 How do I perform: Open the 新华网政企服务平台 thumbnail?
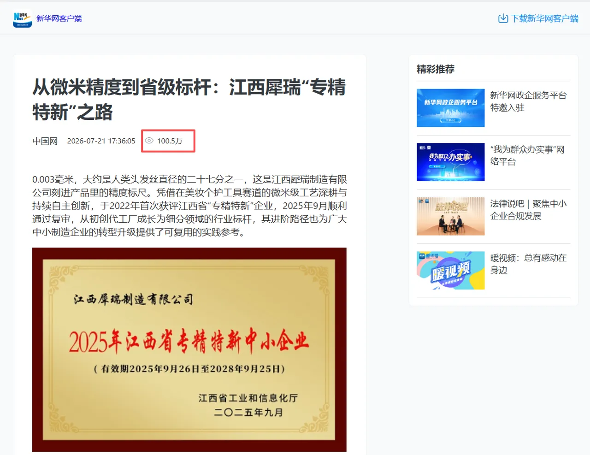(x=450, y=108)
